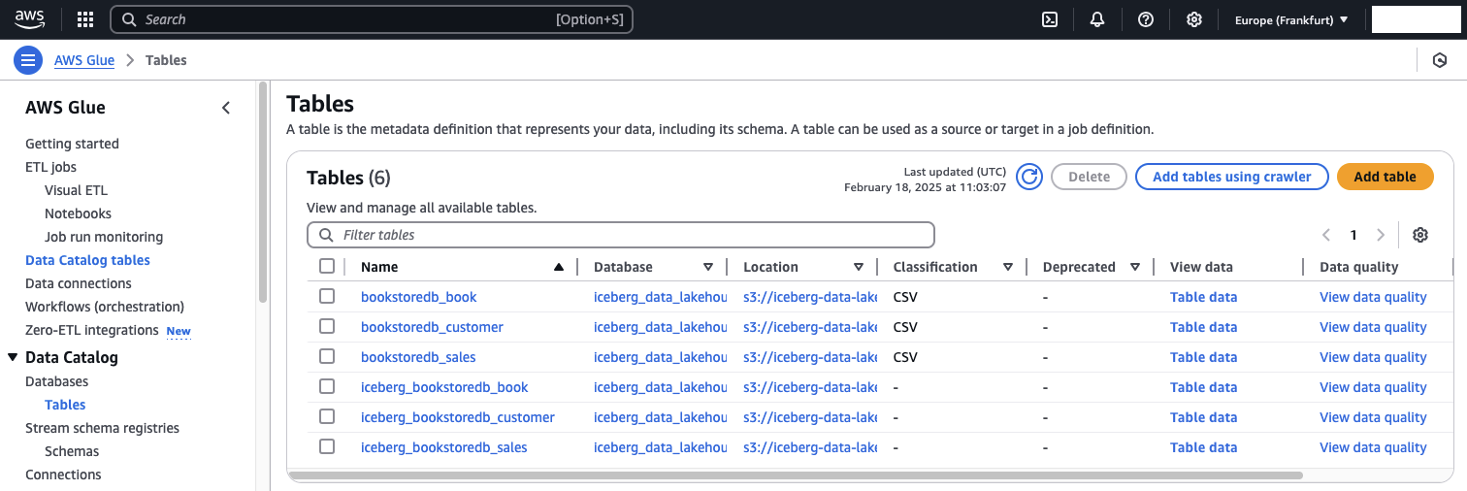Click the Filter tables search field
Screen dimensions: 1467x491
[621, 235]
